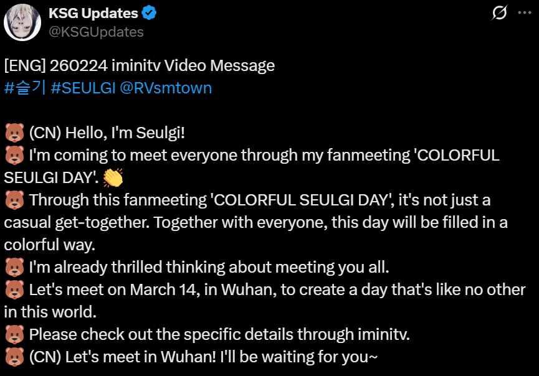This screenshot has width=539, height=376.
Task: Open the #슬기 hashtag
Action: pos(25,88)
